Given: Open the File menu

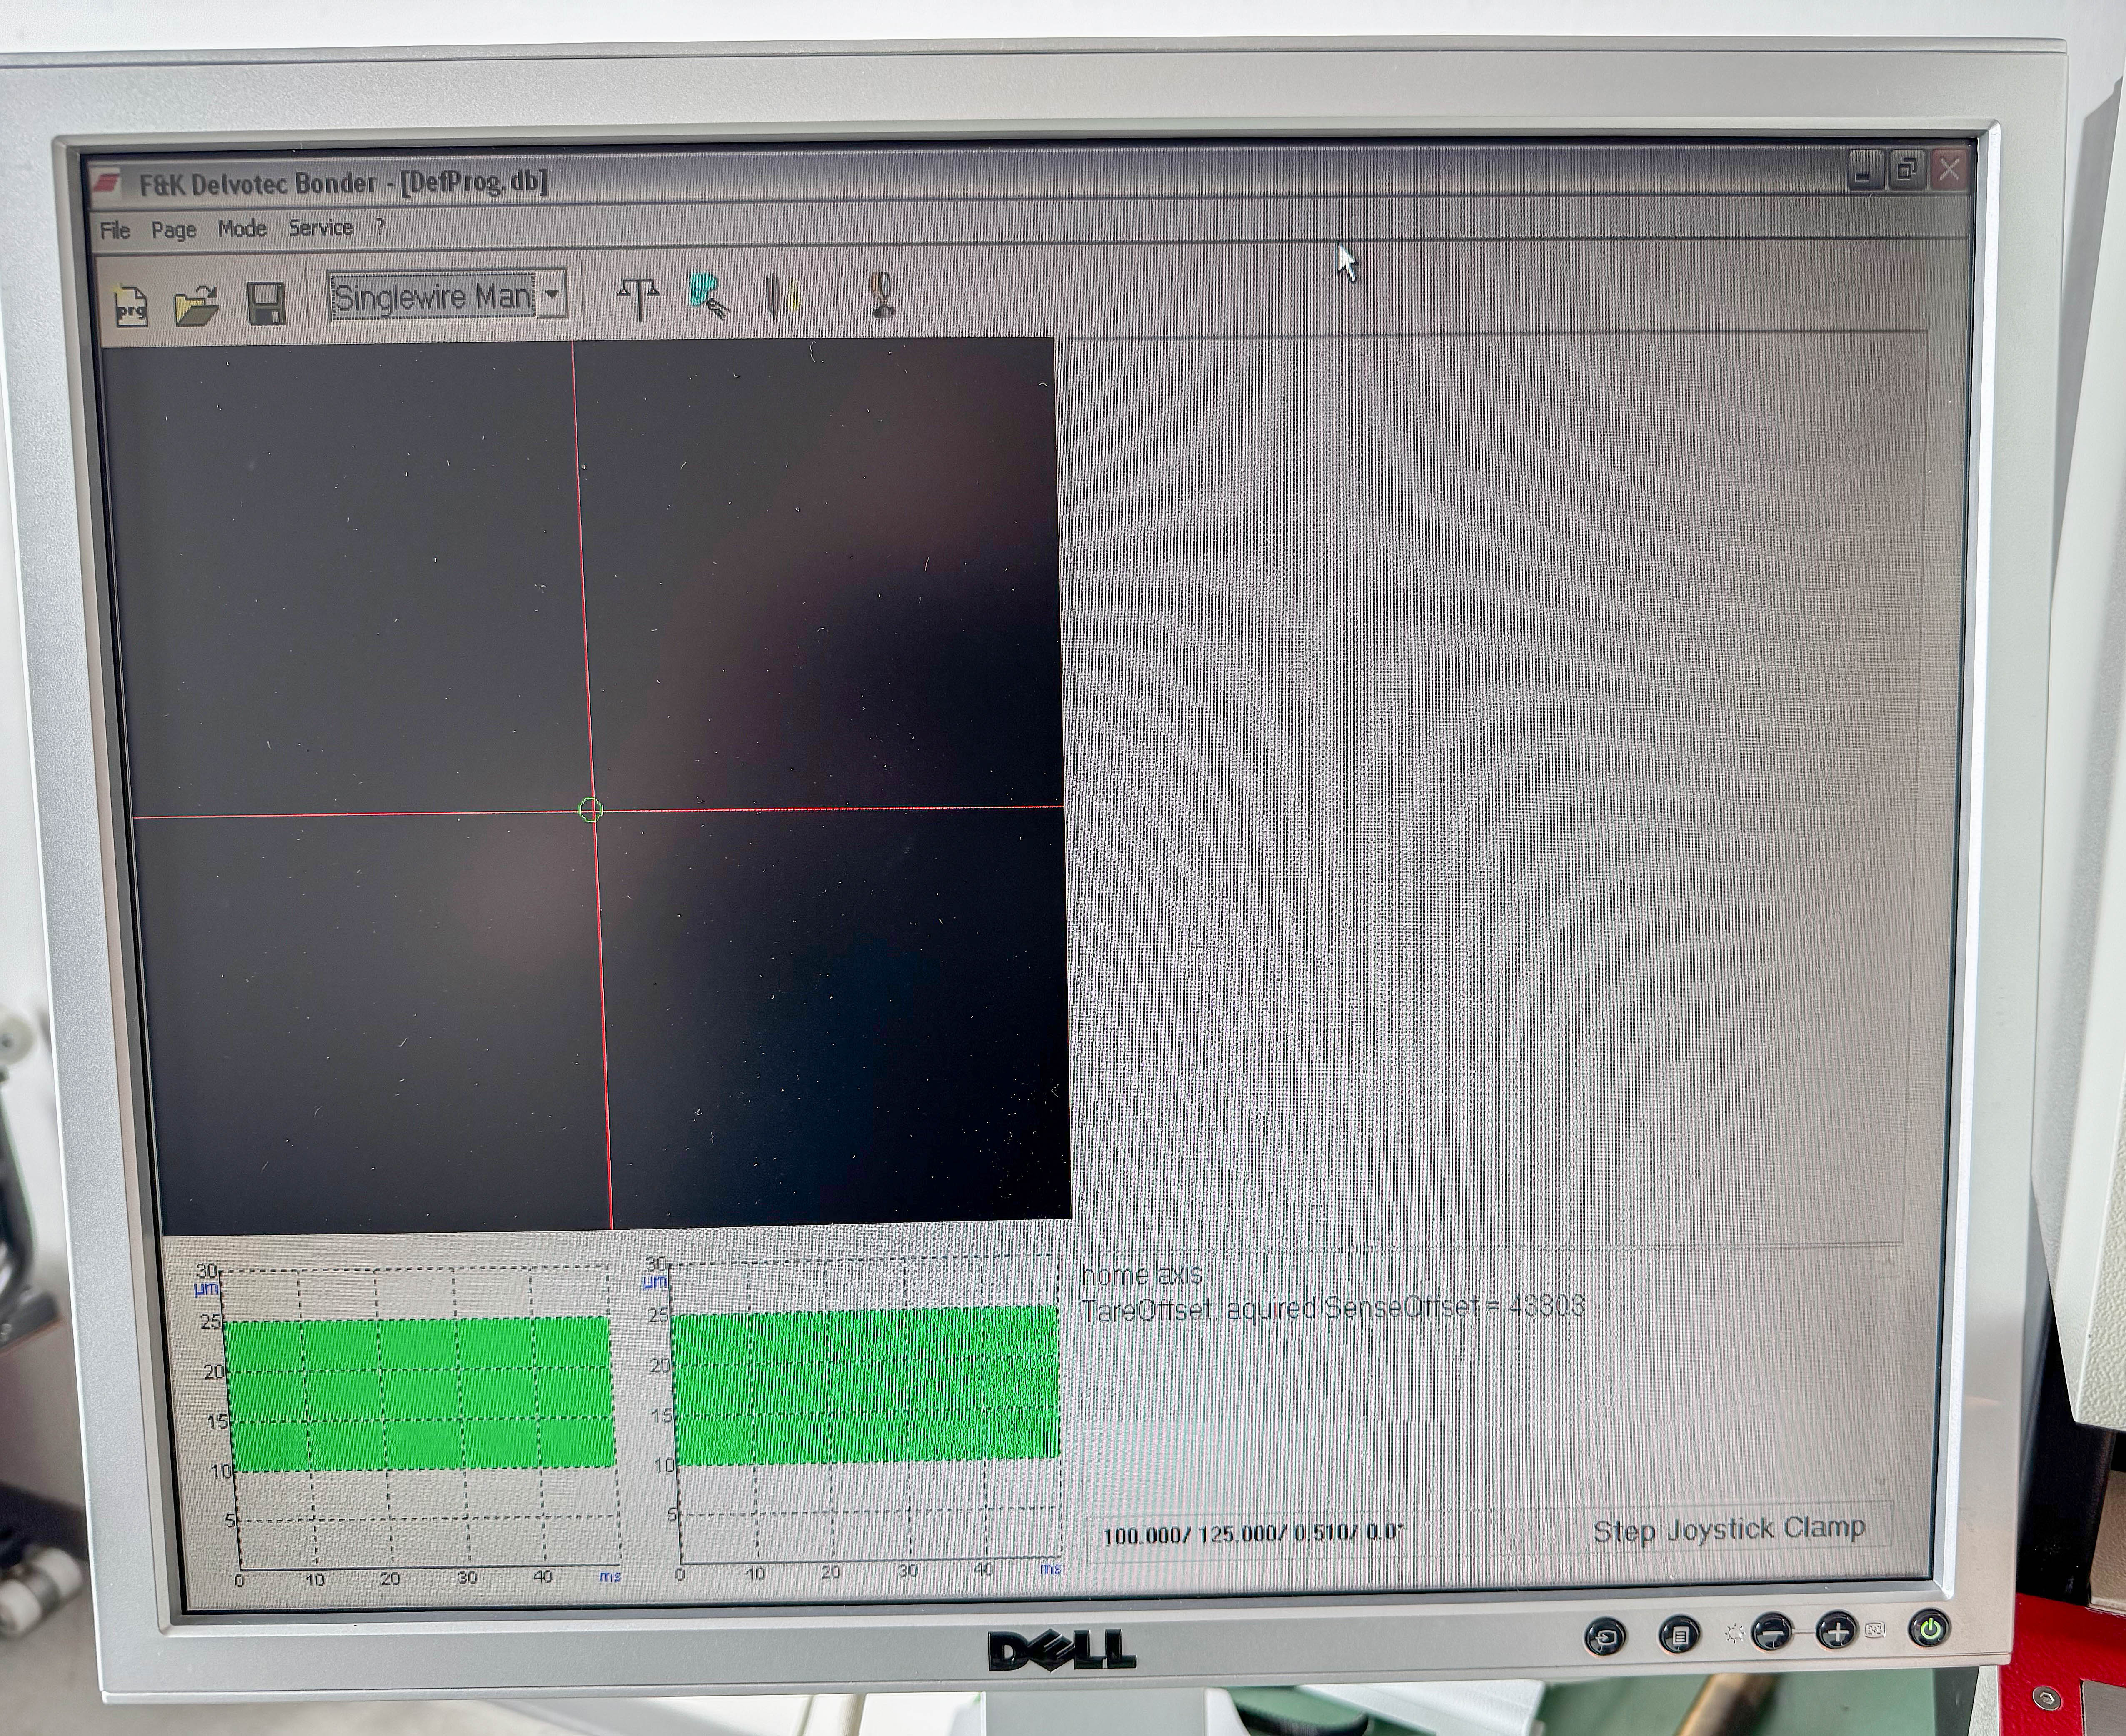Looking at the screenshot, I should tap(115, 230).
